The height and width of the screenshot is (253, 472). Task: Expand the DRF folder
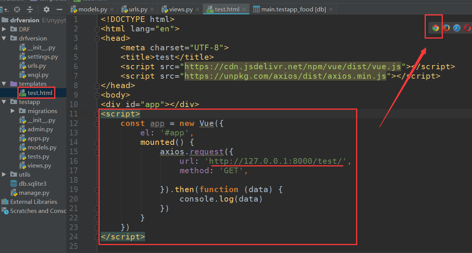4,29
